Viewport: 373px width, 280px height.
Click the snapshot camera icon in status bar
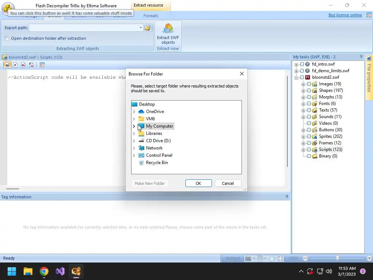[248, 258]
